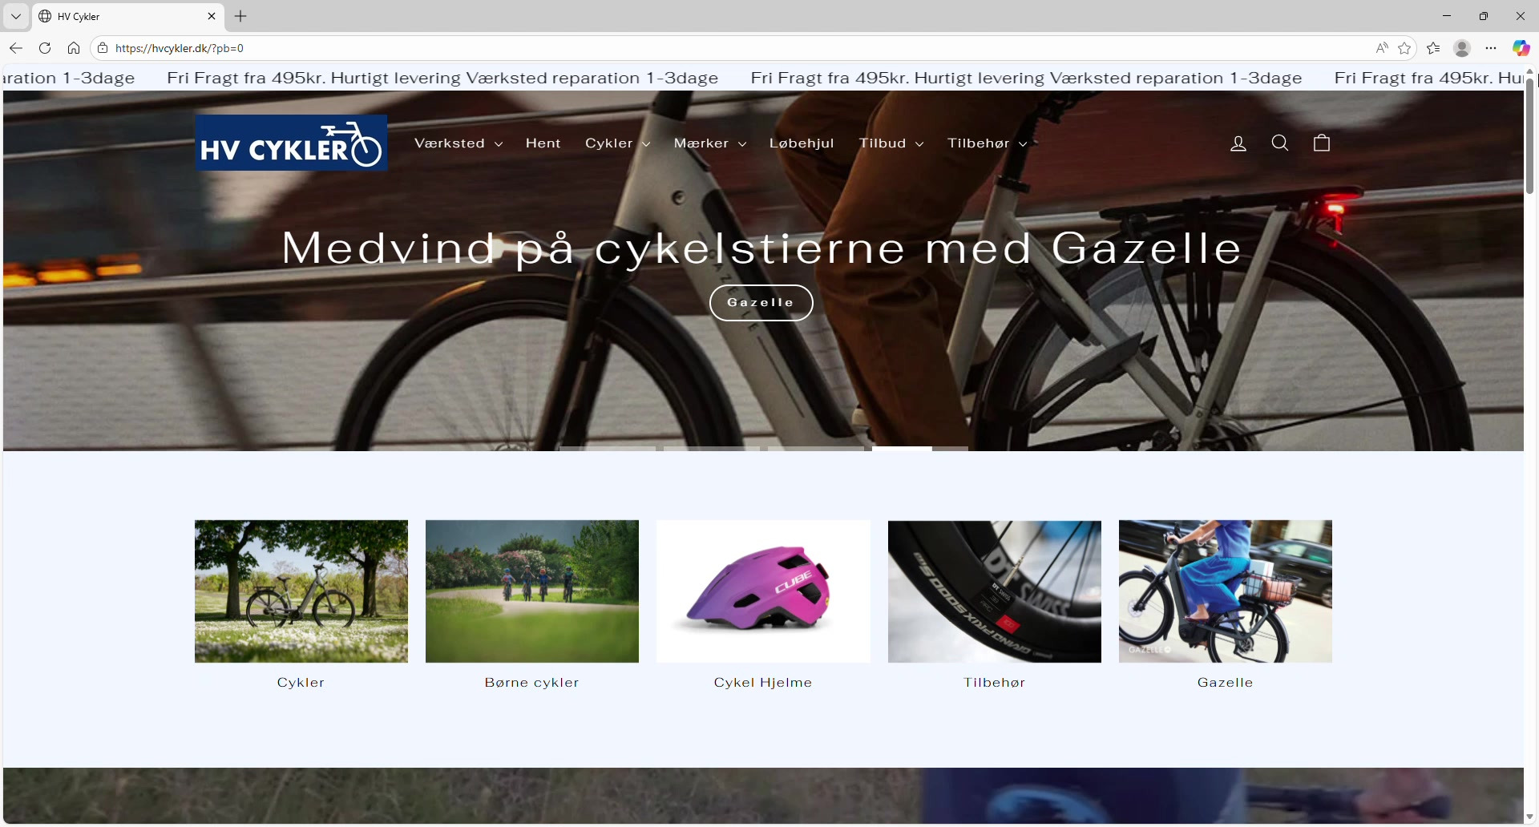Add page to favorites star icon
This screenshot has width=1539, height=827.
coord(1404,48)
